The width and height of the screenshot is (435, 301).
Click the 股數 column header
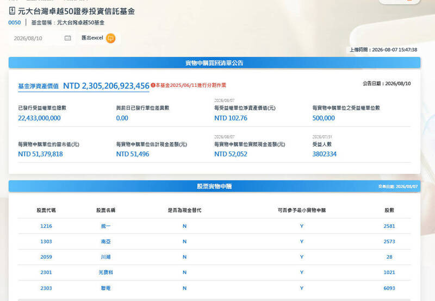(x=389, y=210)
